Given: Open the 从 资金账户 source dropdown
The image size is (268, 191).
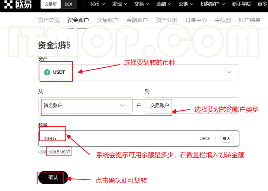Looking at the screenshot, I should [85, 105].
